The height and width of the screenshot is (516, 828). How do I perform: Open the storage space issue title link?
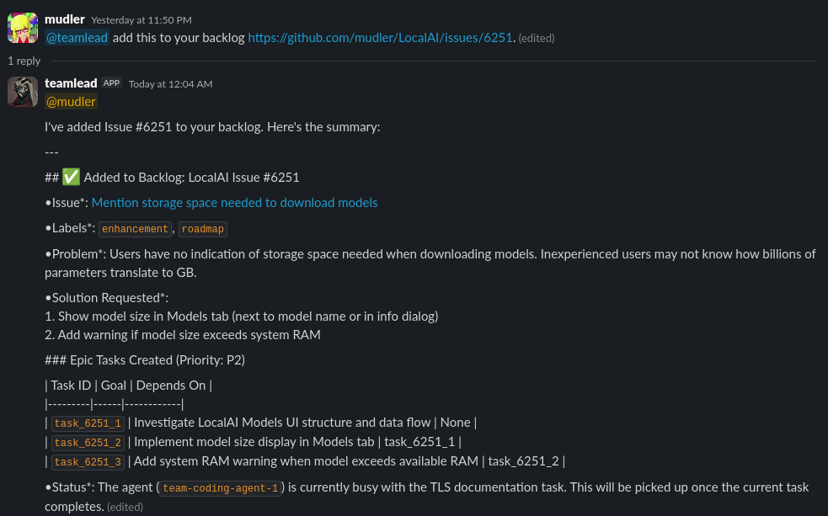pyautogui.click(x=234, y=202)
